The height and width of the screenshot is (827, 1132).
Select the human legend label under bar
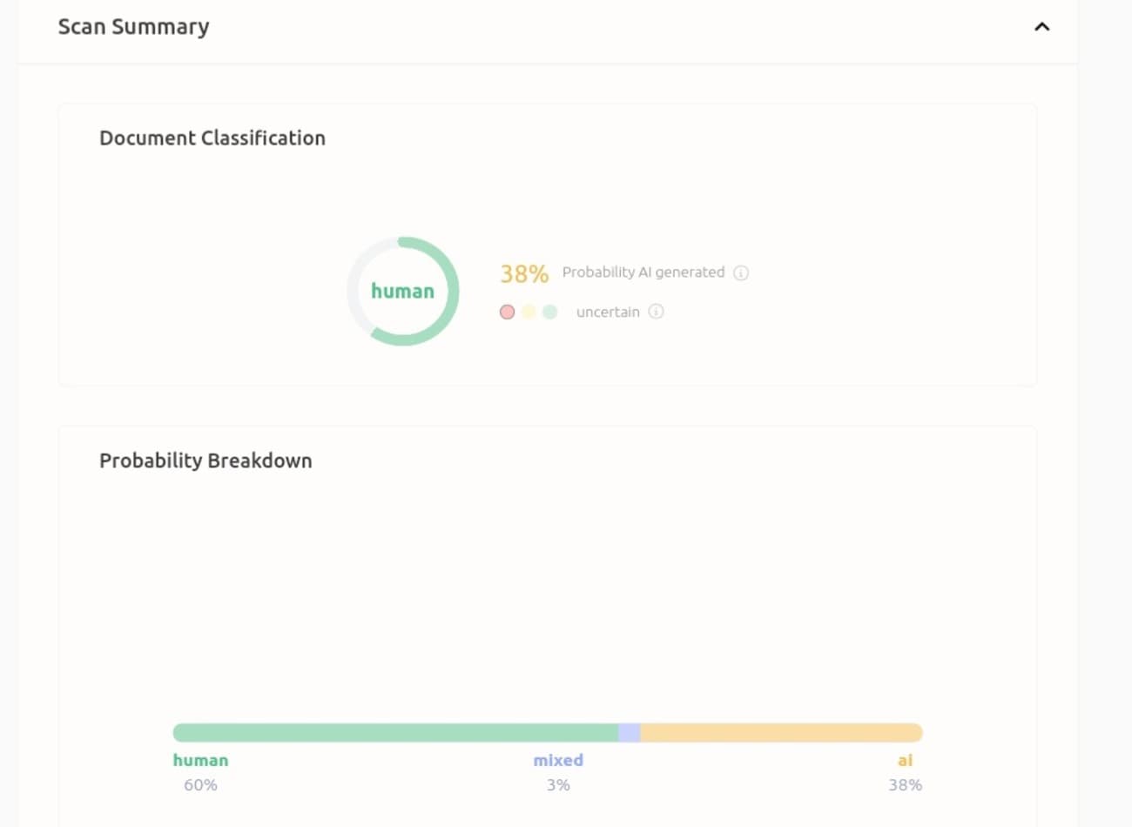point(200,760)
